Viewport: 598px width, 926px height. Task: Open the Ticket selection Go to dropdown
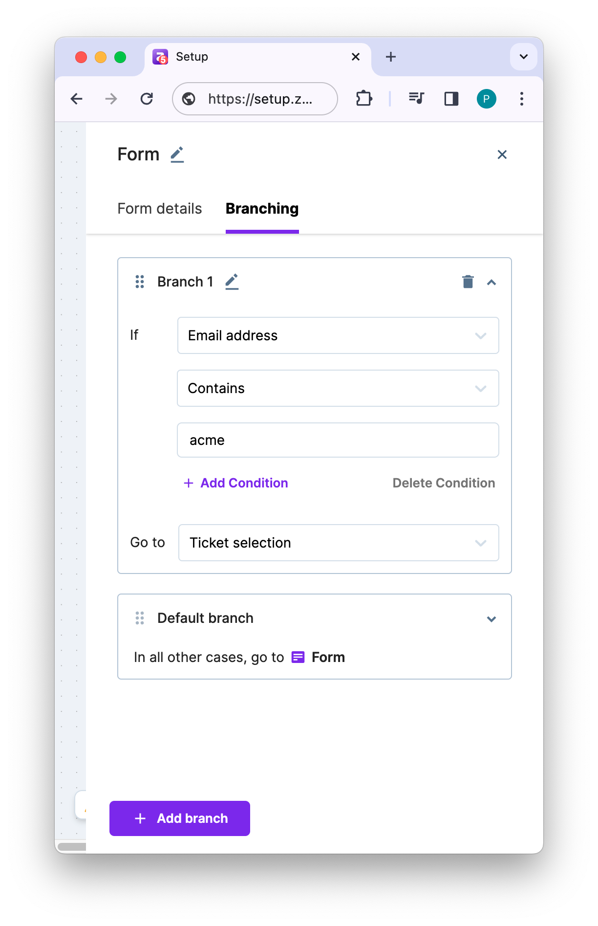pos(338,543)
